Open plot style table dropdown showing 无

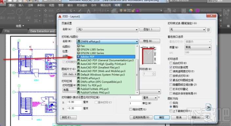(x=187, y=30)
